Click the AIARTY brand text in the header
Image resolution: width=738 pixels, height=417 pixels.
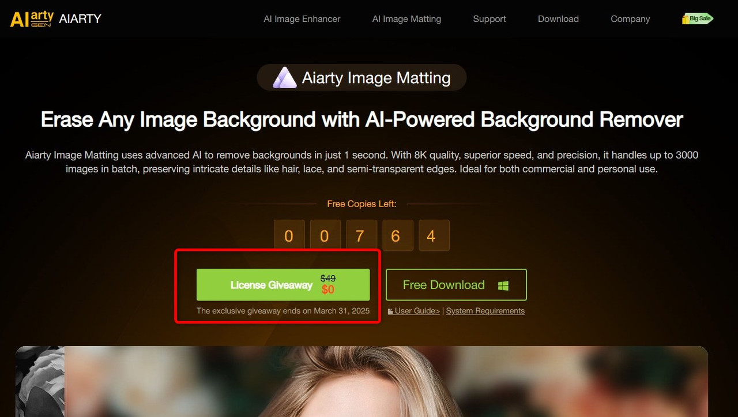coord(80,19)
